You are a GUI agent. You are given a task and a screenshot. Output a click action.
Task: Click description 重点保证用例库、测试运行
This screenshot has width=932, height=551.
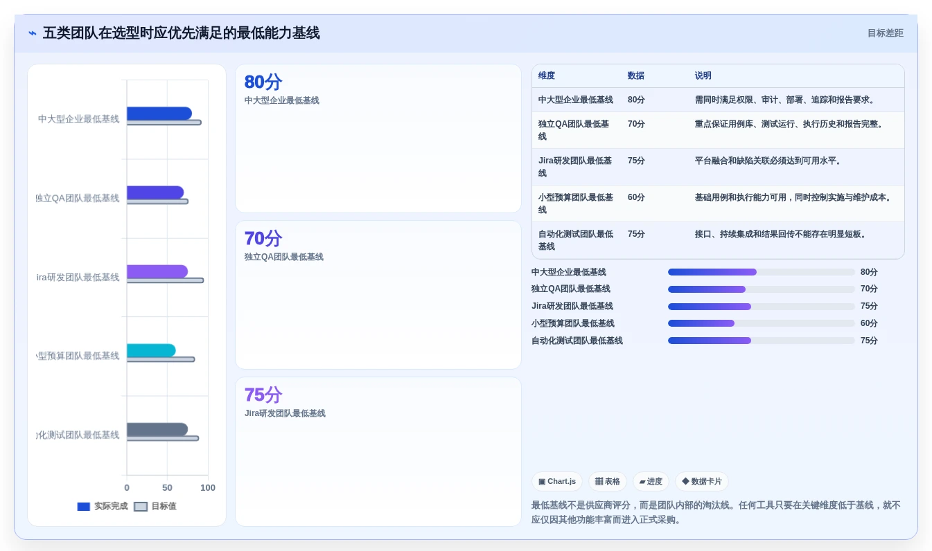pyautogui.click(x=790, y=125)
